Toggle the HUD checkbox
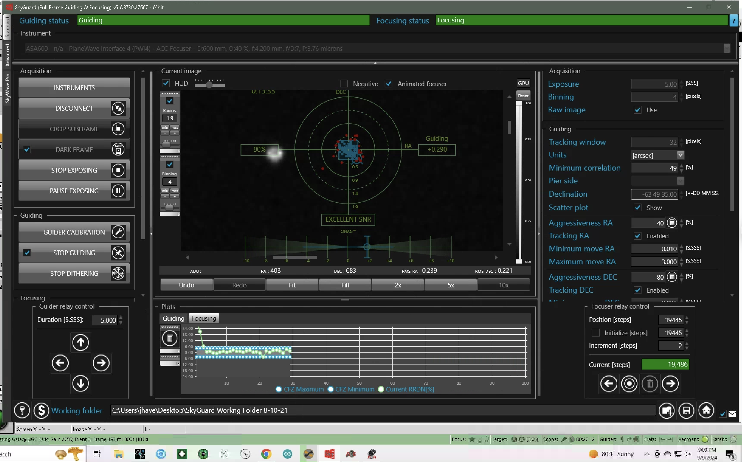Viewport: 742px width, 462px height. coord(165,83)
